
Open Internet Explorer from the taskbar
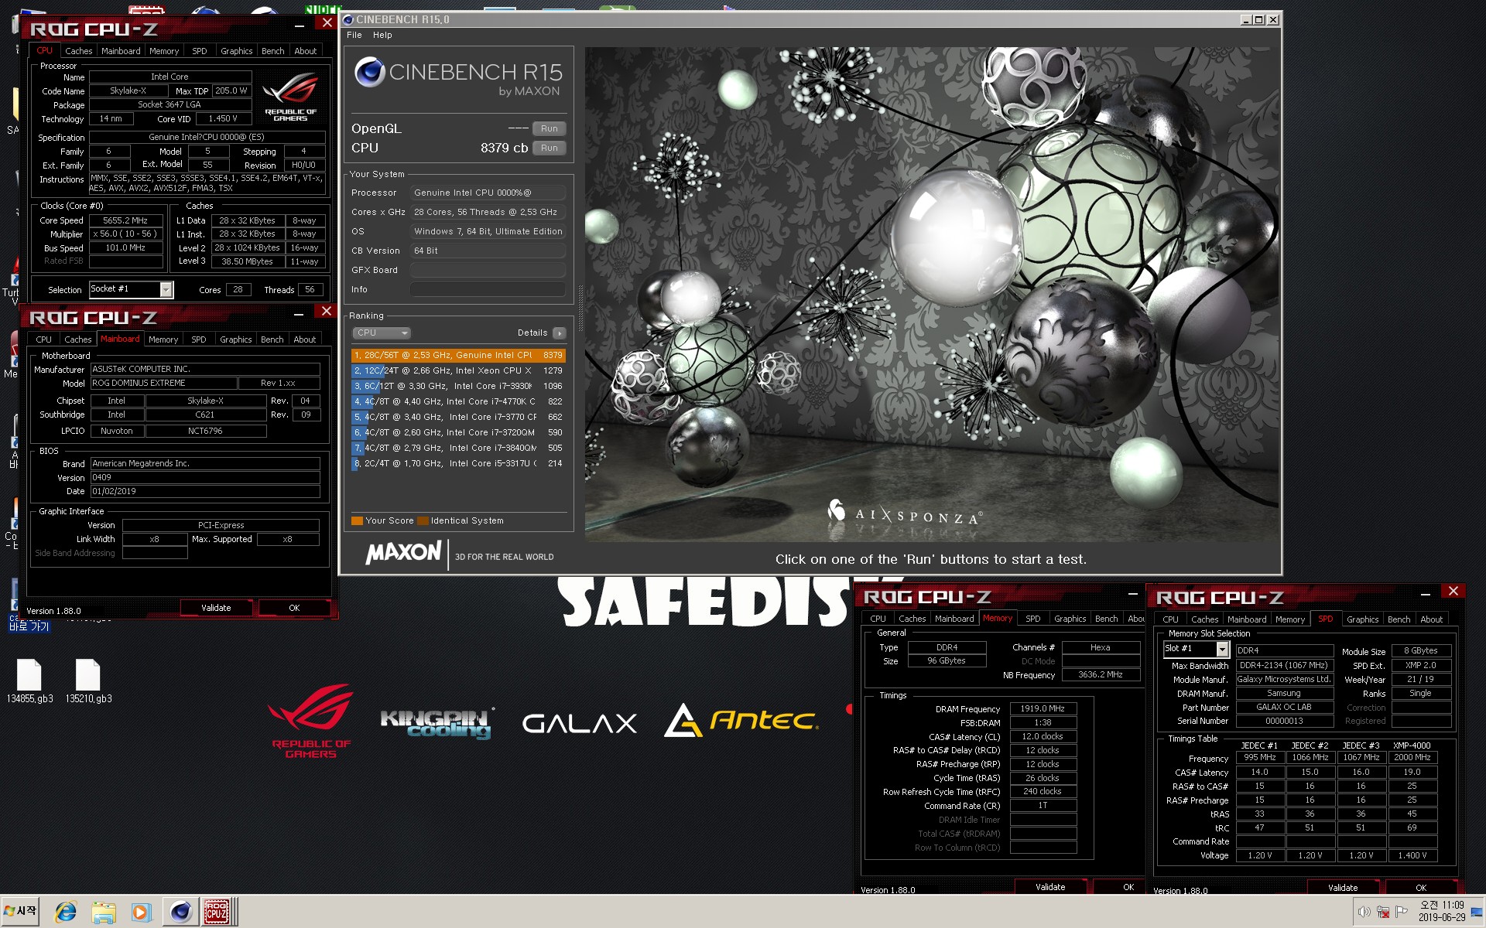pyautogui.click(x=65, y=912)
